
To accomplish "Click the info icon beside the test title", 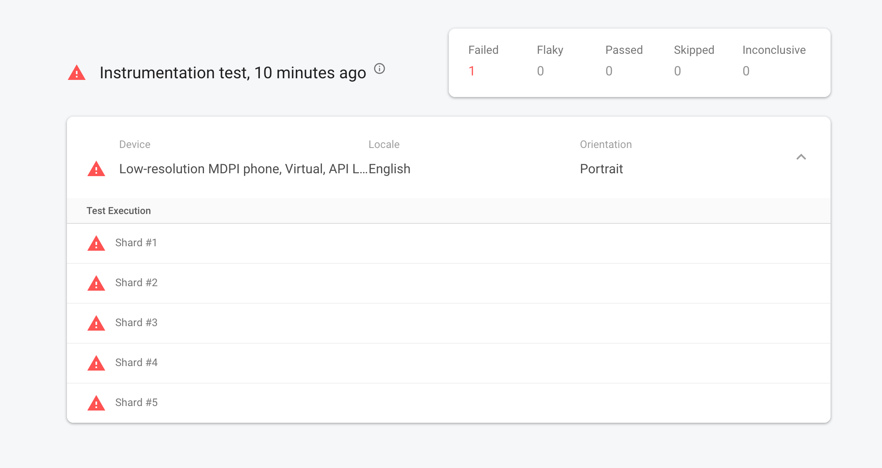I will [x=379, y=68].
